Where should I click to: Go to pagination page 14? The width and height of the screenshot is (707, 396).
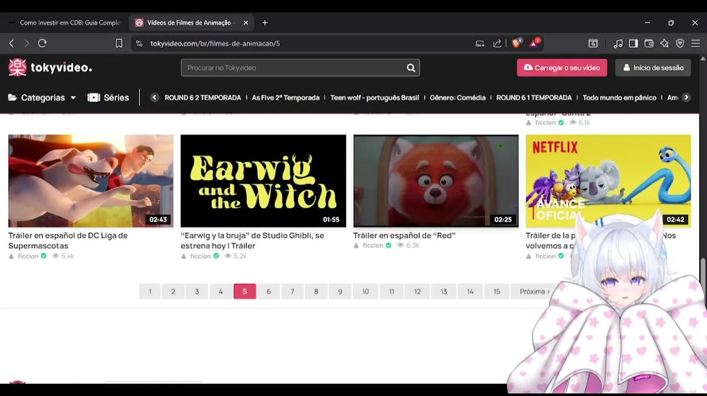point(470,291)
